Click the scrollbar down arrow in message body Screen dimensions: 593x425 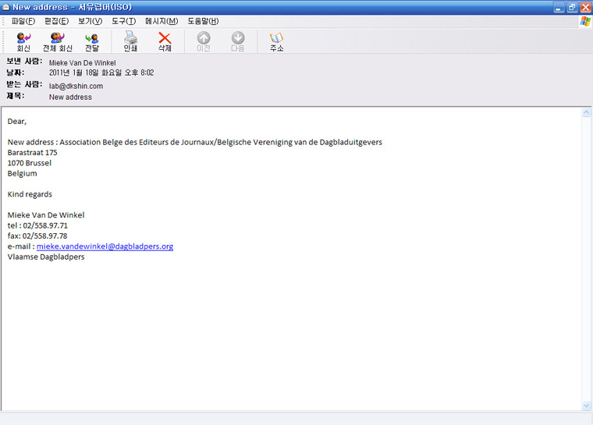(x=586, y=406)
